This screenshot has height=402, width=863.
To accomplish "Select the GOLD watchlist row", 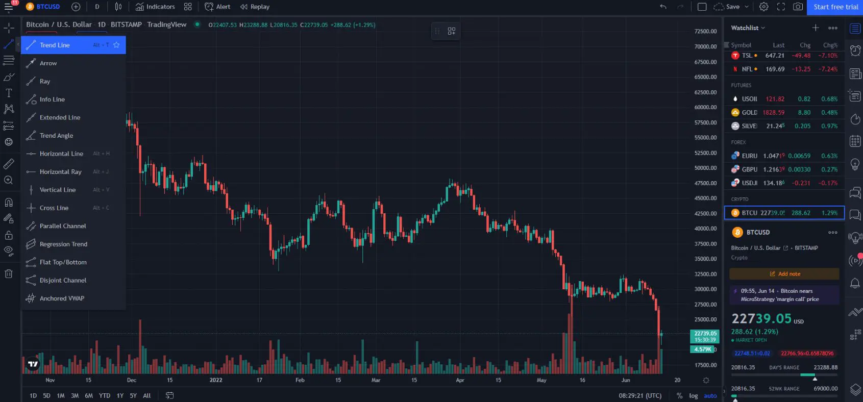I will pos(784,113).
